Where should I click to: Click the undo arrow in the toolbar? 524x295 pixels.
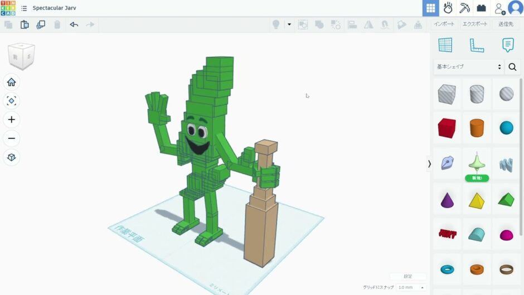74,25
